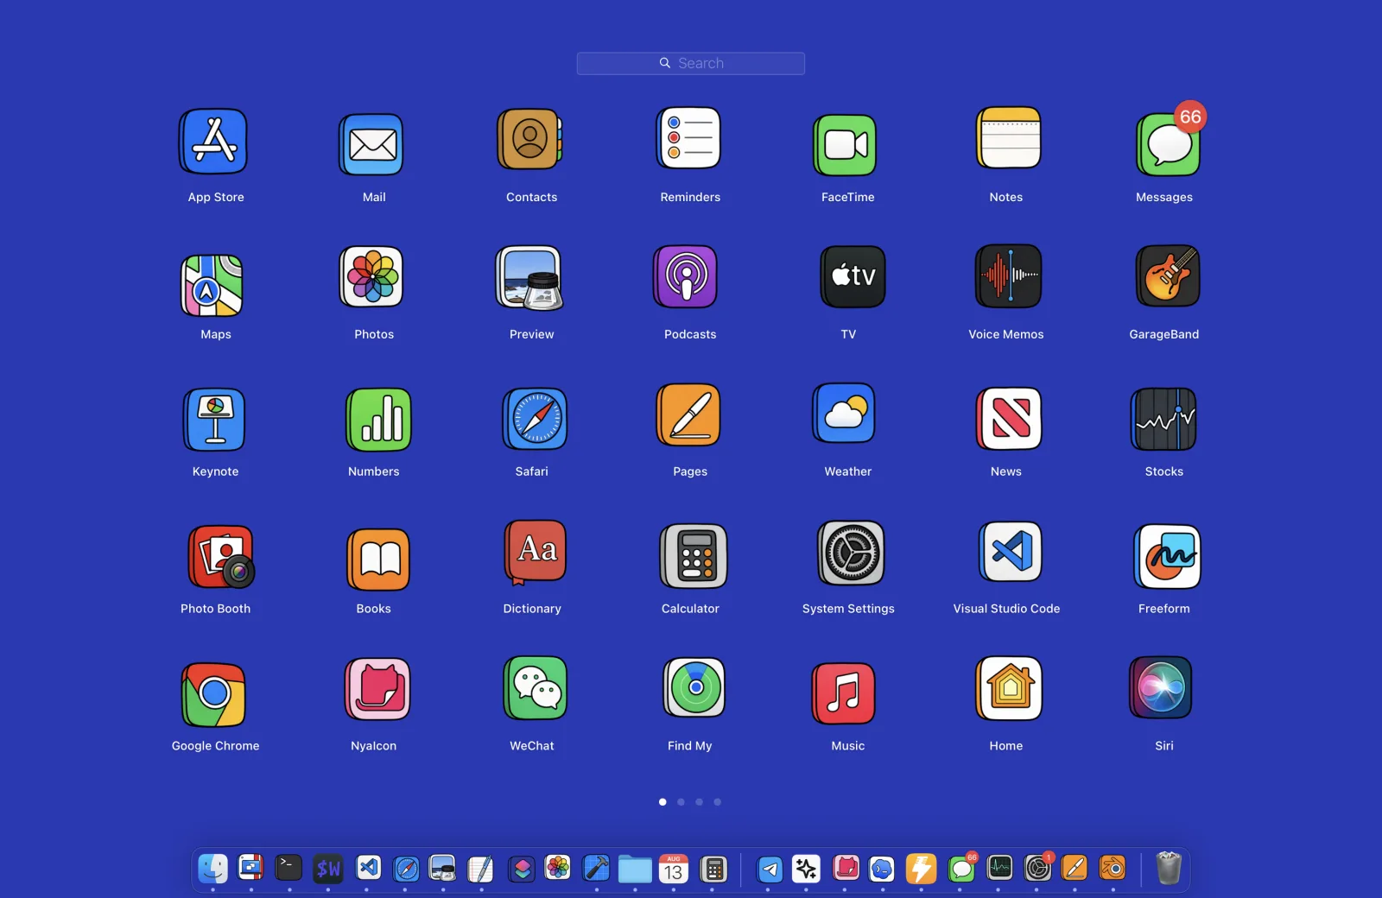1382x898 pixels.
Task: Launch Photo Booth
Action: coord(222,557)
